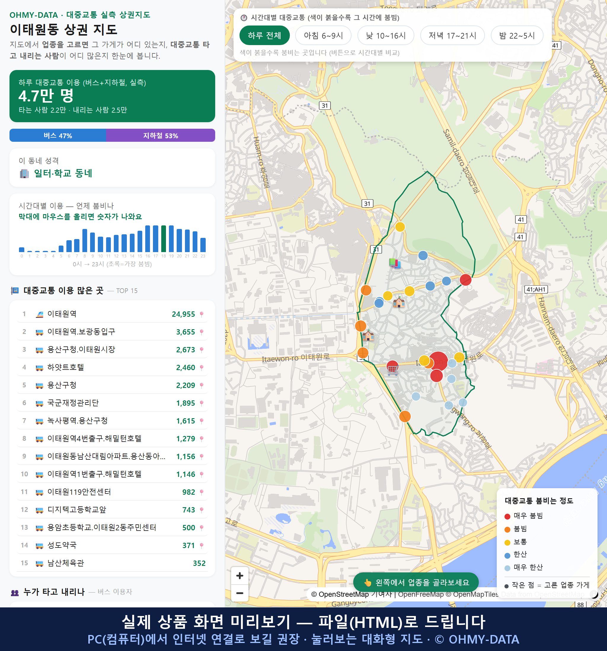Viewport: 607px width, 651px height.
Task: Click the pin icon for 하얏트호텔
Action: [x=202, y=367]
